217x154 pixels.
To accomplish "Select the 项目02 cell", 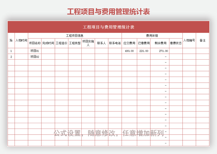I will click(x=35, y=57).
